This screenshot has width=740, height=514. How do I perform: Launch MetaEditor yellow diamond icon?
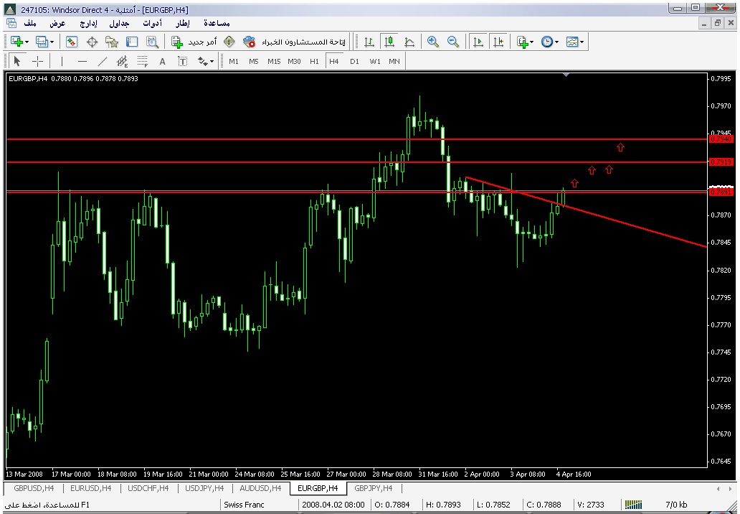(x=229, y=42)
